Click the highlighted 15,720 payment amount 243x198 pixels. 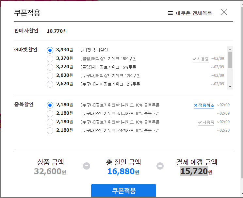(x=194, y=171)
